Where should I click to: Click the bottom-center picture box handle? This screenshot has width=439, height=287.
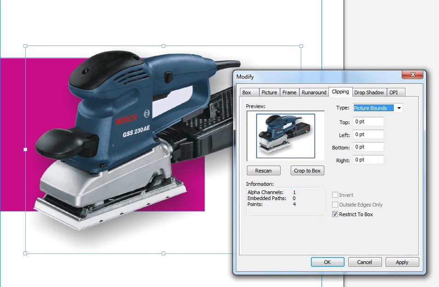pyautogui.click(x=164, y=253)
